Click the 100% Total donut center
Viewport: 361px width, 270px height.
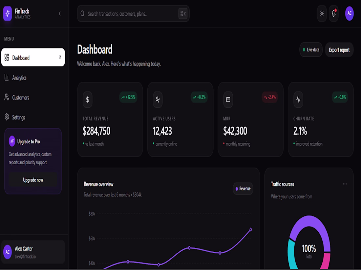click(x=309, y=251)
